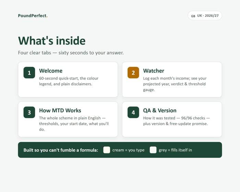The image size is (240, 192).
Task: Click 'Built so you can't fumble a formula:' text
Action: coord(61,150)
